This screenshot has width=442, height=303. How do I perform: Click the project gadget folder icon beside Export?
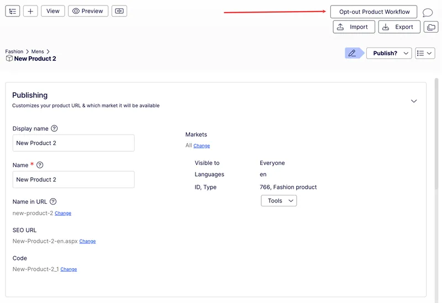click(431, 27)
